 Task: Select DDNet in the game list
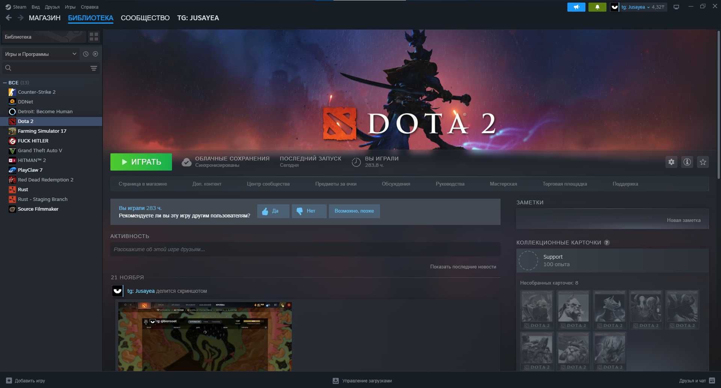51,102
